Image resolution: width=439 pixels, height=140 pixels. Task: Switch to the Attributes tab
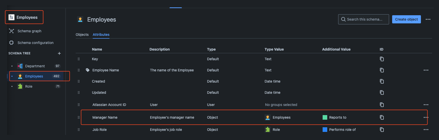[x=101, y=35]
